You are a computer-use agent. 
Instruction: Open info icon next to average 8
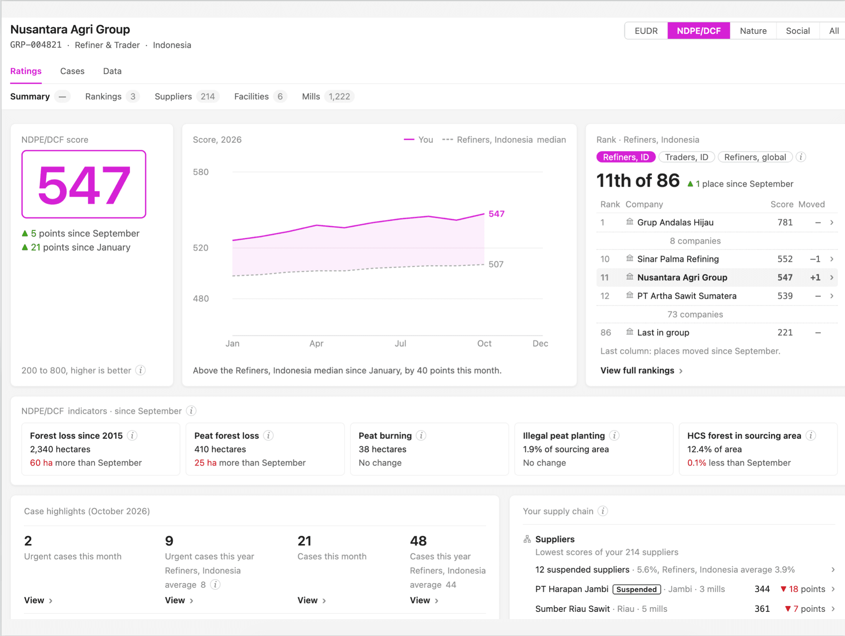point(215,585)
